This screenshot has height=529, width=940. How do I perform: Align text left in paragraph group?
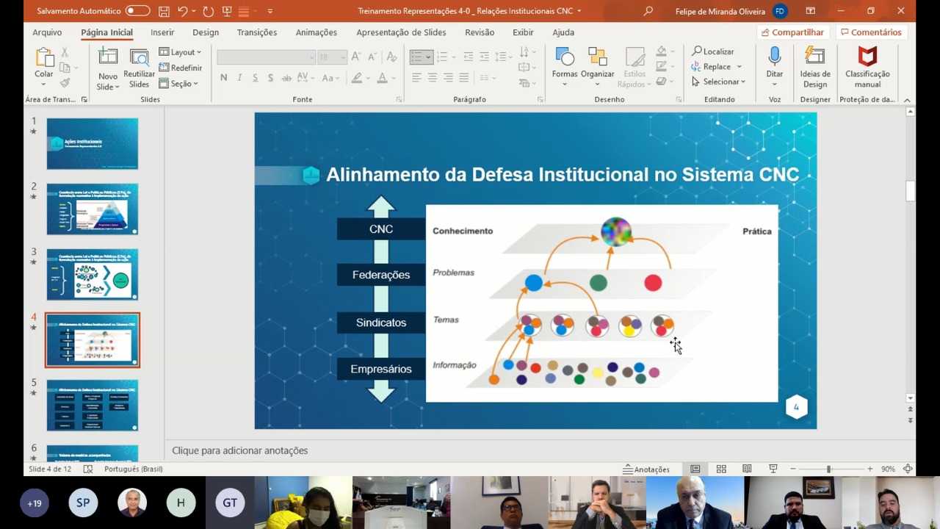click(416, 78)
